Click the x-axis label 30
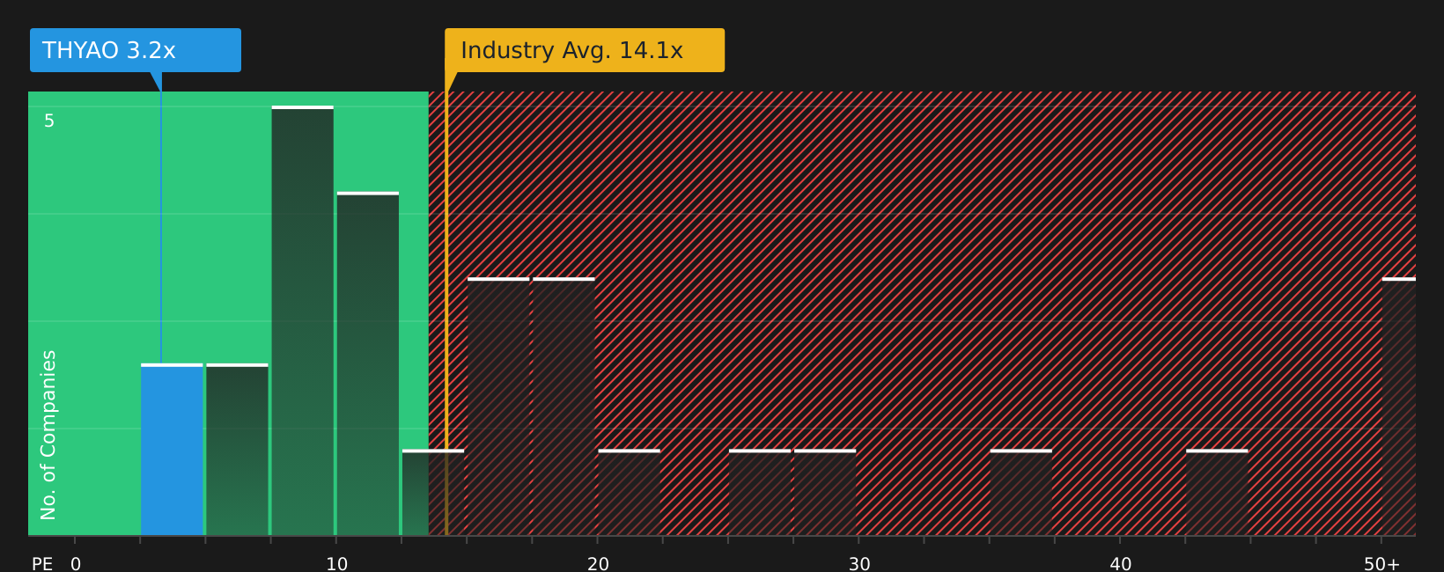 859,564
